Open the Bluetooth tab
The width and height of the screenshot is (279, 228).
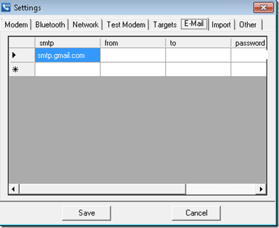[50, 25]
